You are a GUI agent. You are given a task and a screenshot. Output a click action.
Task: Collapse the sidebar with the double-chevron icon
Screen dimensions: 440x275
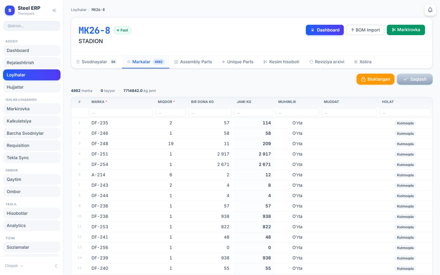tap(54, 10)
